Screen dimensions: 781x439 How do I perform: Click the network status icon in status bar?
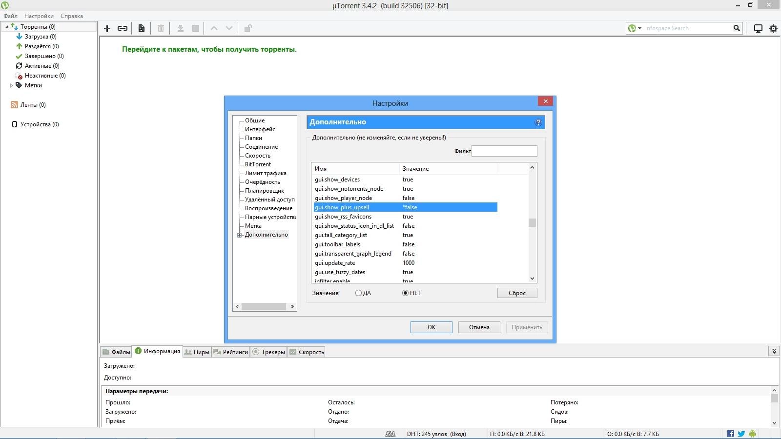pyautogui.click(x=390, y=434)
